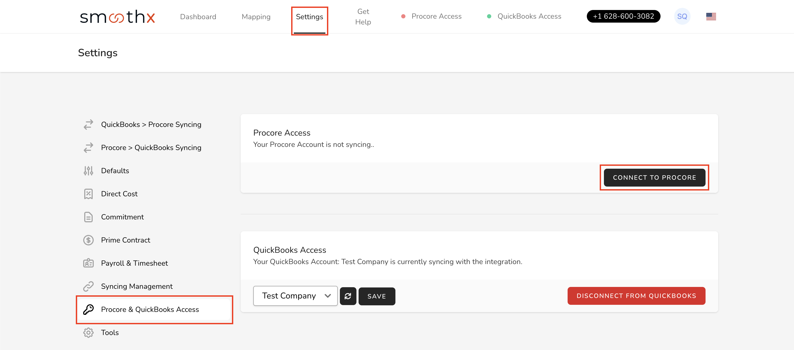Click the Payroll & Timesheet badge icon

(88, 263)
